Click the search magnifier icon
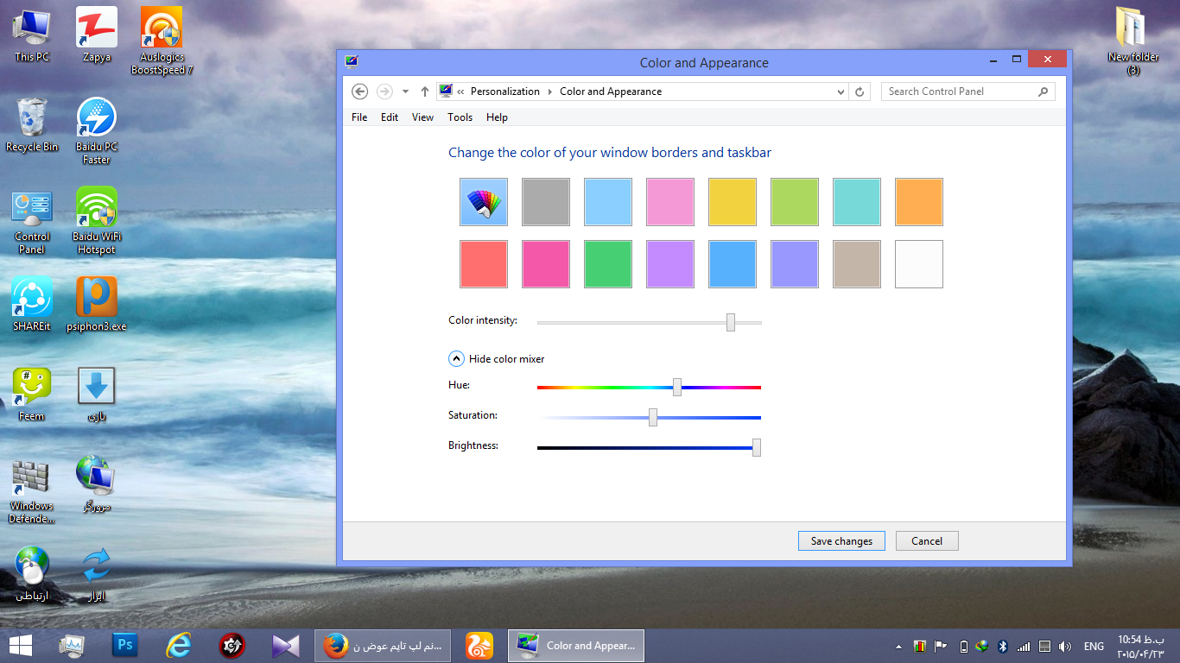The image size is (1180, 663). tap(1043, 92)
